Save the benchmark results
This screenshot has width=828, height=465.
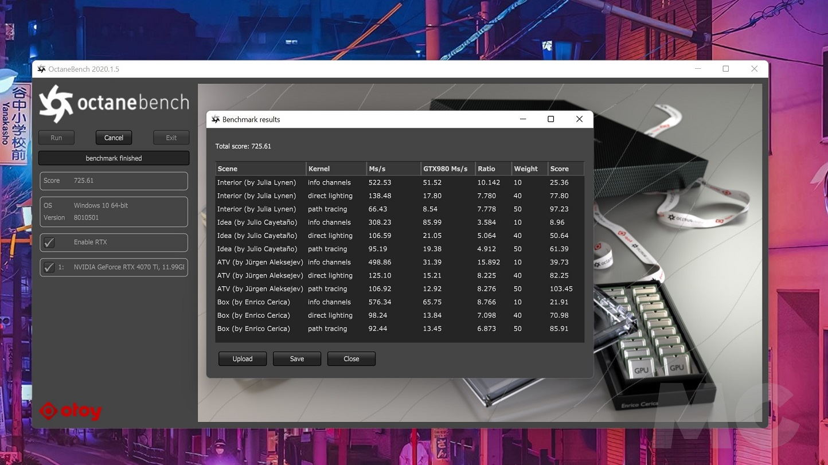click(x=297, y=359)
